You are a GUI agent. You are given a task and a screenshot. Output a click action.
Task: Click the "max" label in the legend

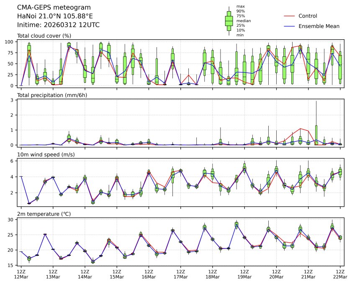pos(240,6)
